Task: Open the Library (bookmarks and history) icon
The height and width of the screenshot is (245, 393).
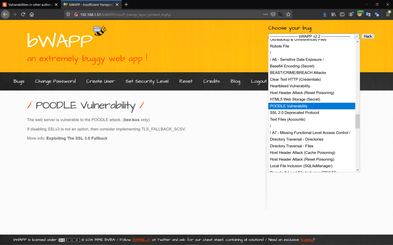Action: click(333, 14)
